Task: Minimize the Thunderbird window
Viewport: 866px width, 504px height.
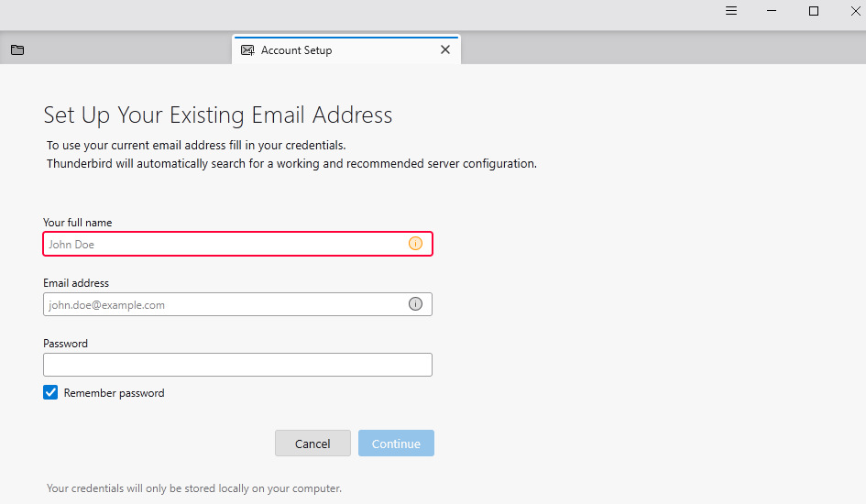Action: point(773,11)
